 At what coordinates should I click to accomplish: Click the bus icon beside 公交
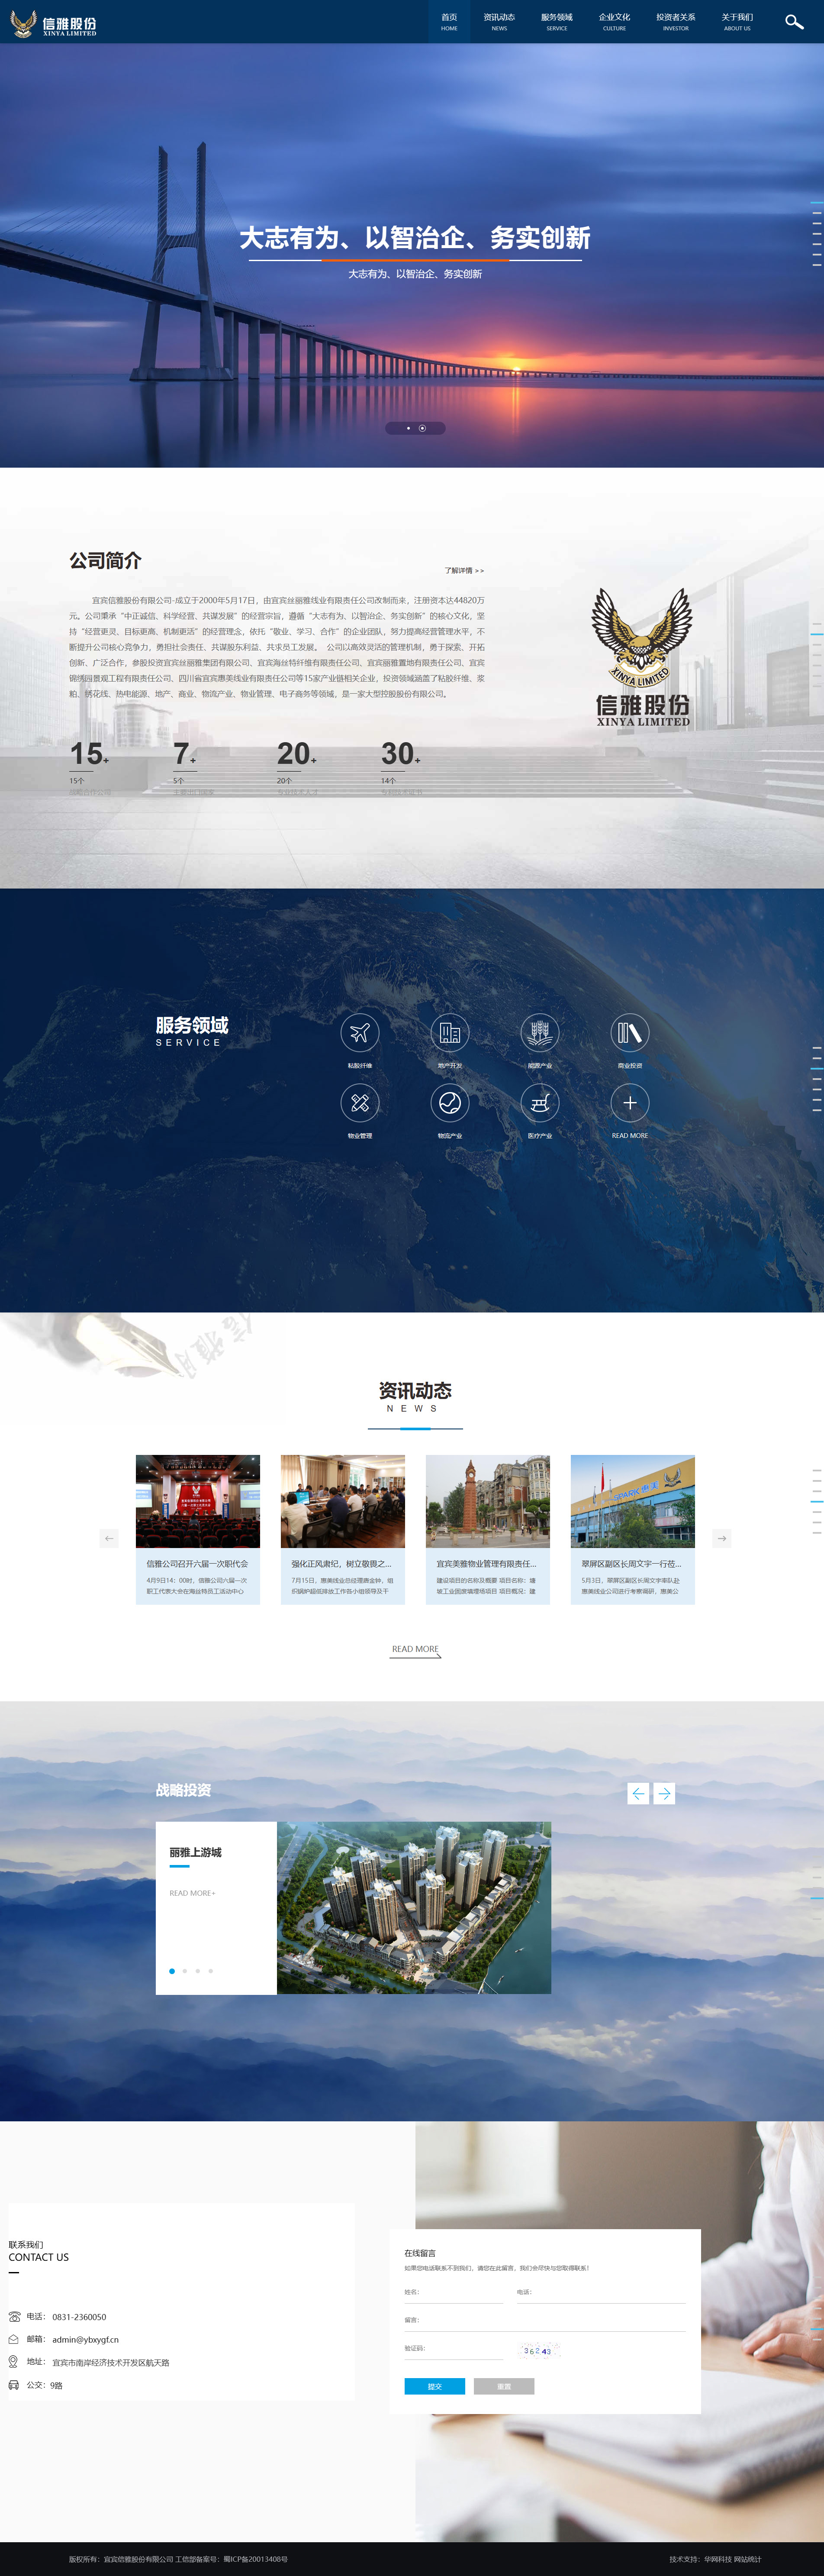tap(14, 2385)
